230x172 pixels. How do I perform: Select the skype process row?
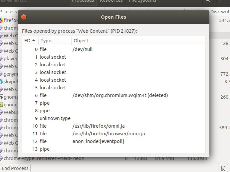point(9,82)
